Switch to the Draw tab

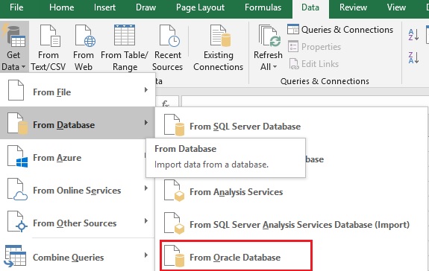click(x=145, y=7)
